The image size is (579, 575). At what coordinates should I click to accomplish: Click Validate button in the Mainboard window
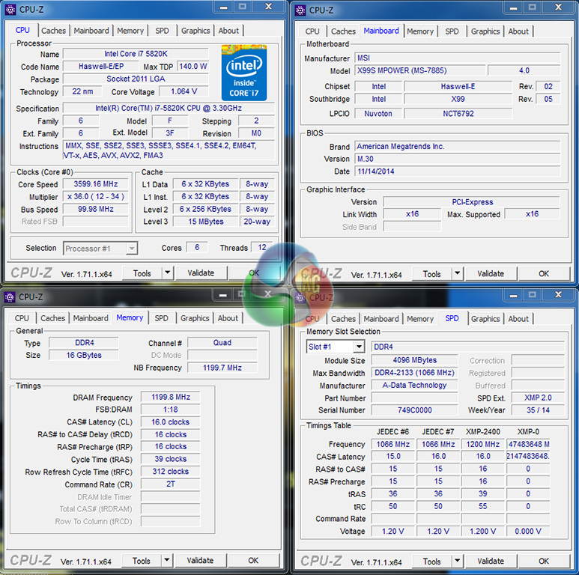click(491, 273)
